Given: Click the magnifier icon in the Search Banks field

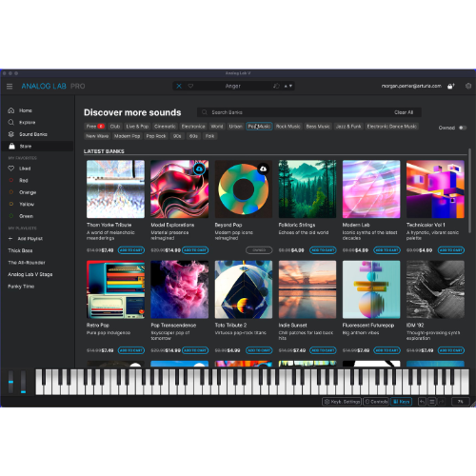Looking at the screenshot, I should 205,112.
